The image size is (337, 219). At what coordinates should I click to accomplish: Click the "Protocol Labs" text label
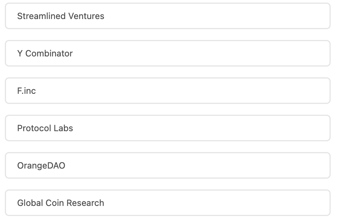click(45, 128)
